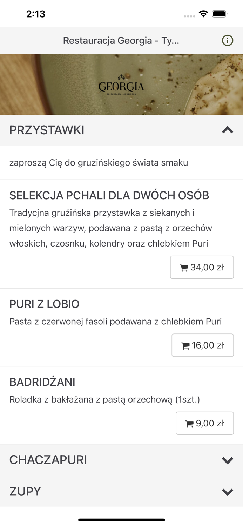
Task: Click the signal dots in the status bar
Action: pos(190,16)
